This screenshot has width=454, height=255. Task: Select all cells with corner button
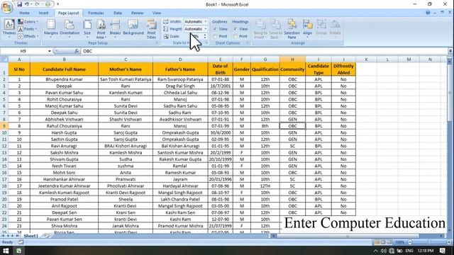(x=4, y=59)
